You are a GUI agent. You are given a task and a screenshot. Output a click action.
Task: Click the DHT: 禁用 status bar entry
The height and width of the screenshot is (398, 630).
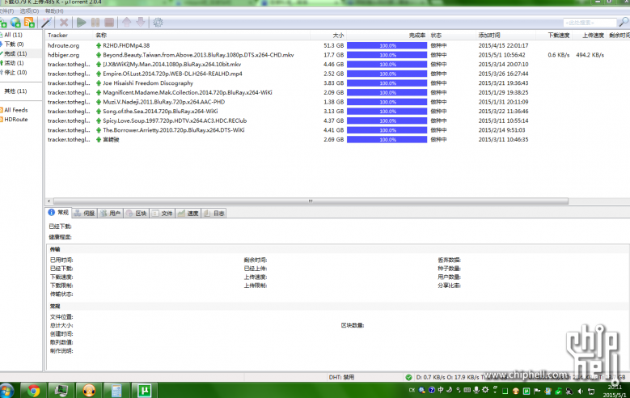(341, 377)
